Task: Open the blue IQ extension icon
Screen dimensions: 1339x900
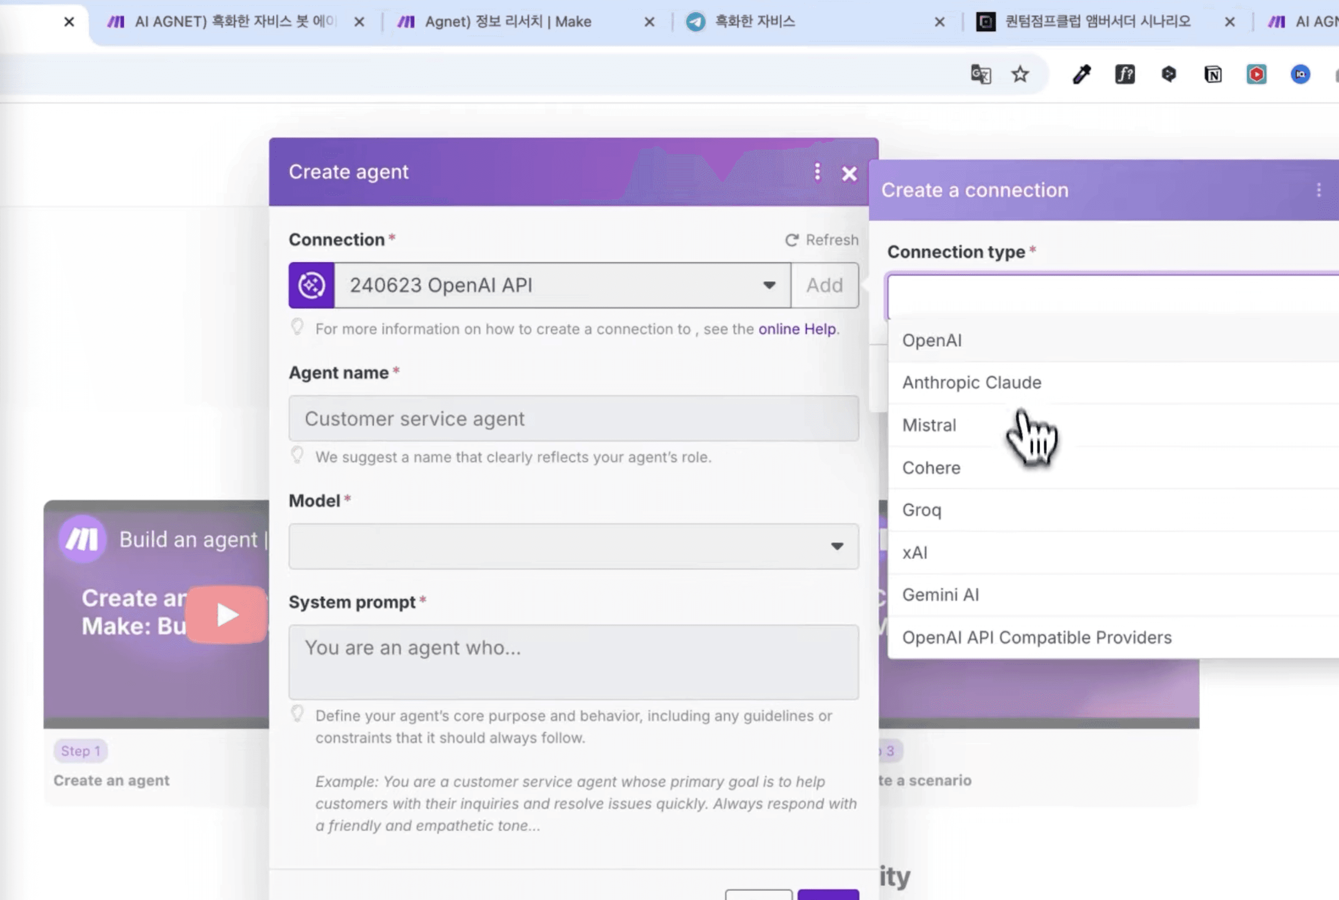Action: click(1301, 75)
